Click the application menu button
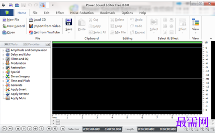 coord(7,13)
